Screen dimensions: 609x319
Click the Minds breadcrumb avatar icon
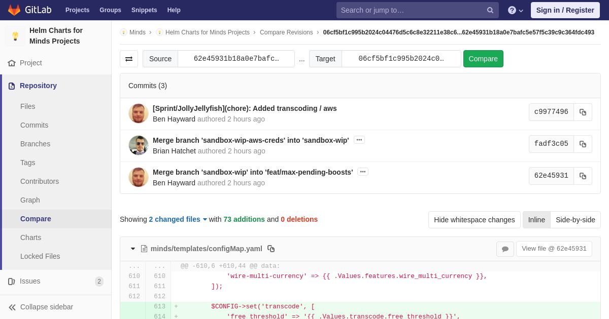click(x=123, y=32)
